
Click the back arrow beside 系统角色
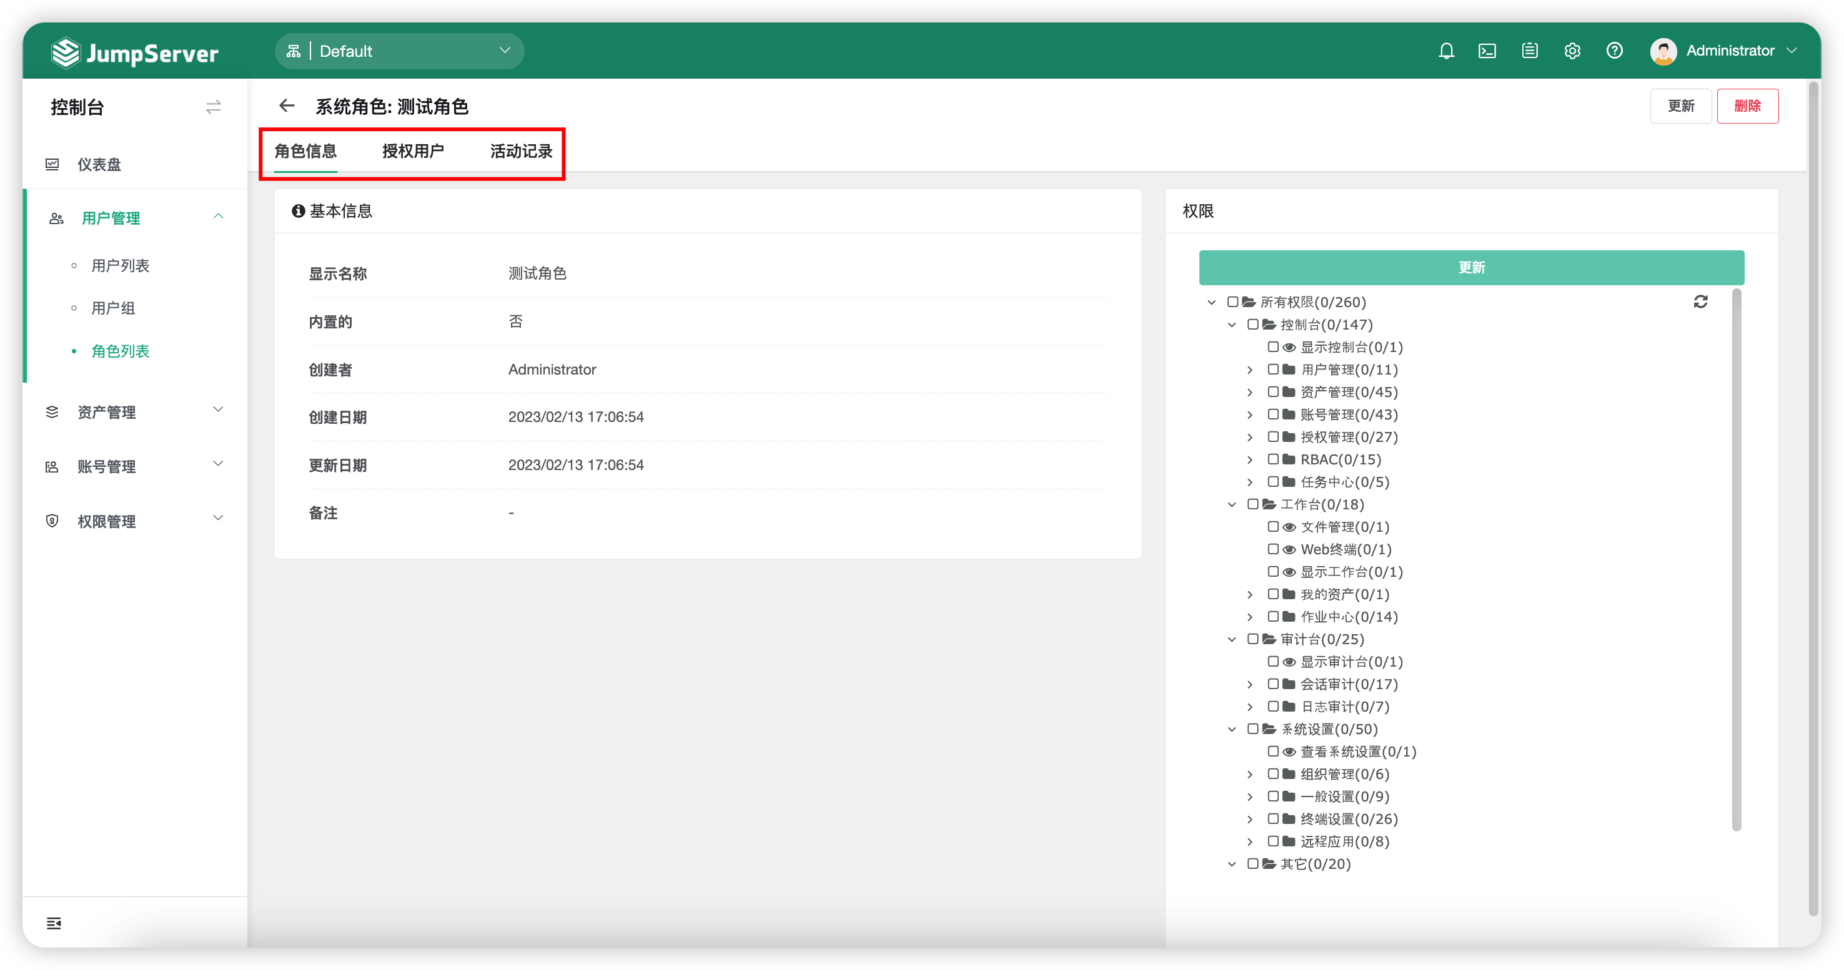[287, 106]
